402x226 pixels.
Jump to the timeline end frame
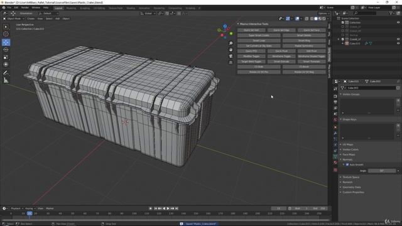[x=177, y=208]
